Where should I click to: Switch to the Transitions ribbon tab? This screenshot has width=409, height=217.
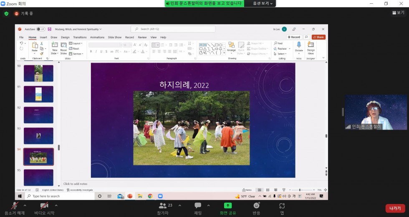tap(80, 37)
